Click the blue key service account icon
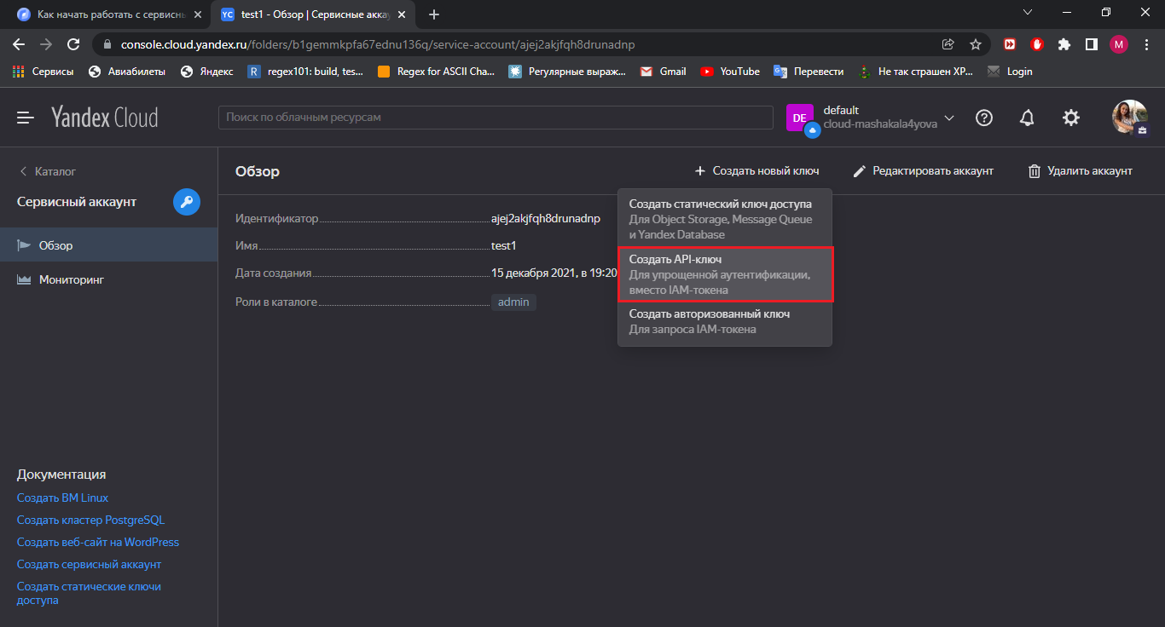Screen dimensions: 1165x627 [187, 202]
